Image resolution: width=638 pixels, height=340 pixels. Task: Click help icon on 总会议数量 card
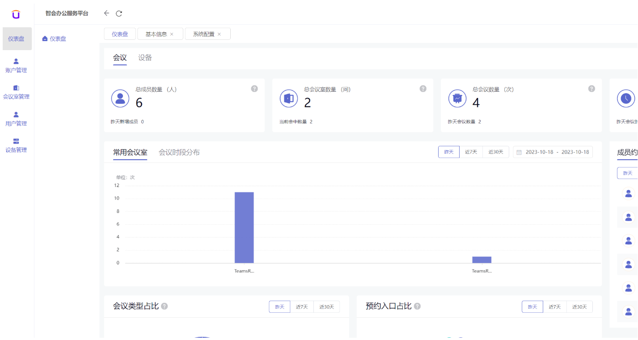tap(592, 89)
